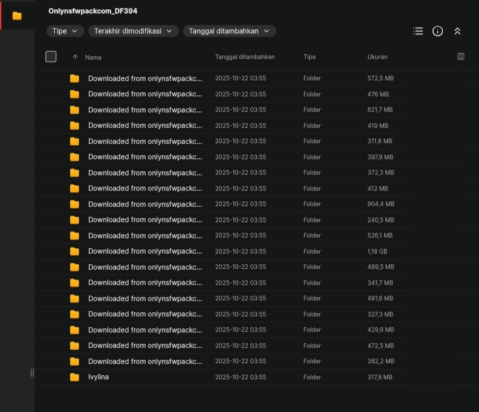Expand the Terakhir dimodifikasi filter
479x412 pixels.
click(134, 31)
